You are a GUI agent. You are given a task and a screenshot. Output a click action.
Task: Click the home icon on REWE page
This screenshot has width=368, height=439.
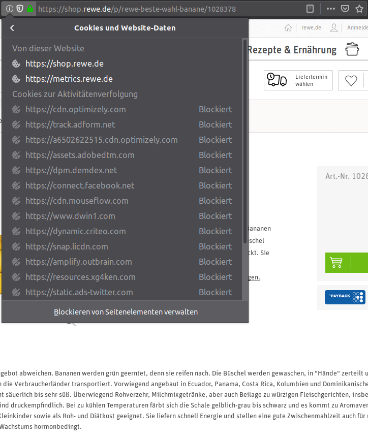click(x=288, y=28)
